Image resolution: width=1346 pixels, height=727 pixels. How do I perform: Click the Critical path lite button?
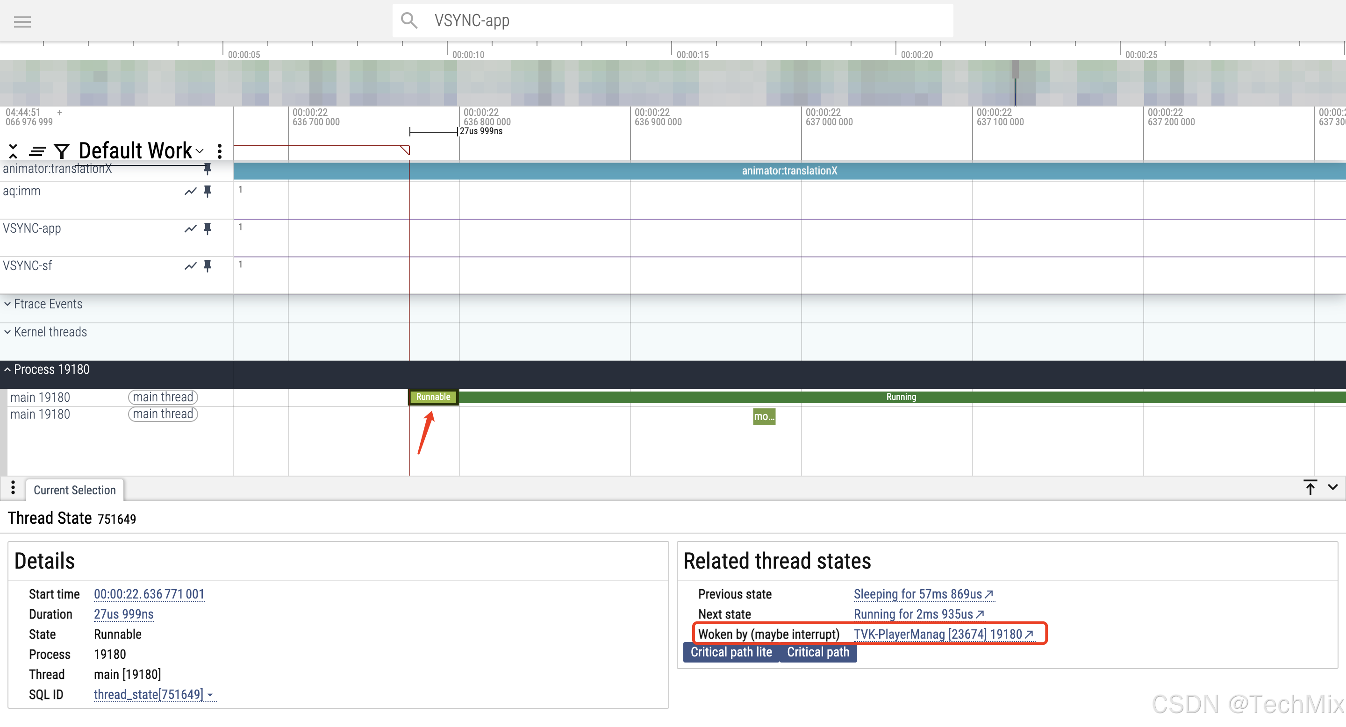click(x=730, y=652)
